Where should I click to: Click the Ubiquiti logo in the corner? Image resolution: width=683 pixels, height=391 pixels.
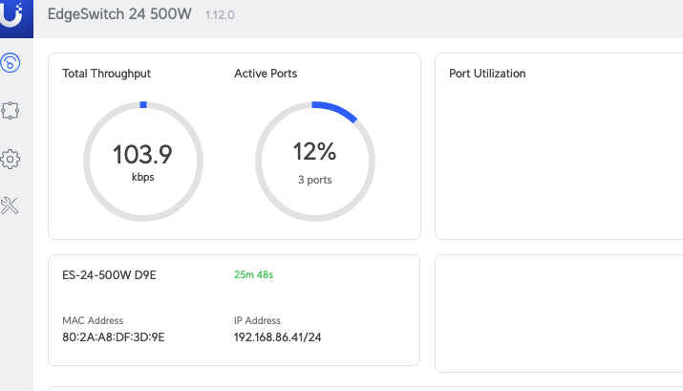pos(16,17)
